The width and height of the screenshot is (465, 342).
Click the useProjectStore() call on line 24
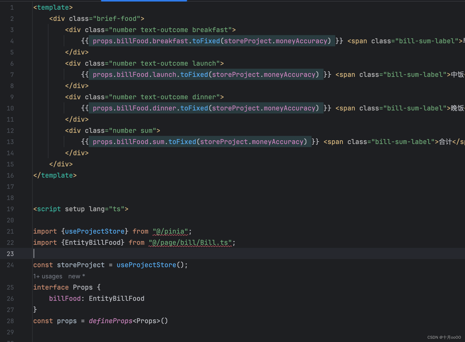click(x=150, y=265)
